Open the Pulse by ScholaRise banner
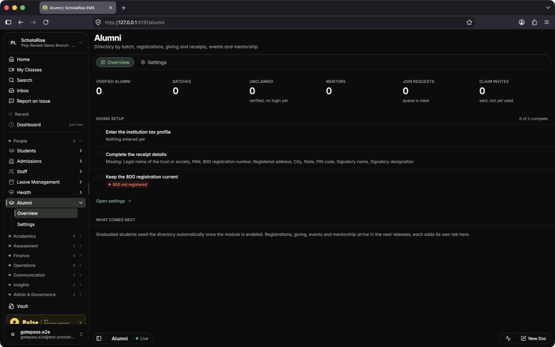 coord(46,320)
